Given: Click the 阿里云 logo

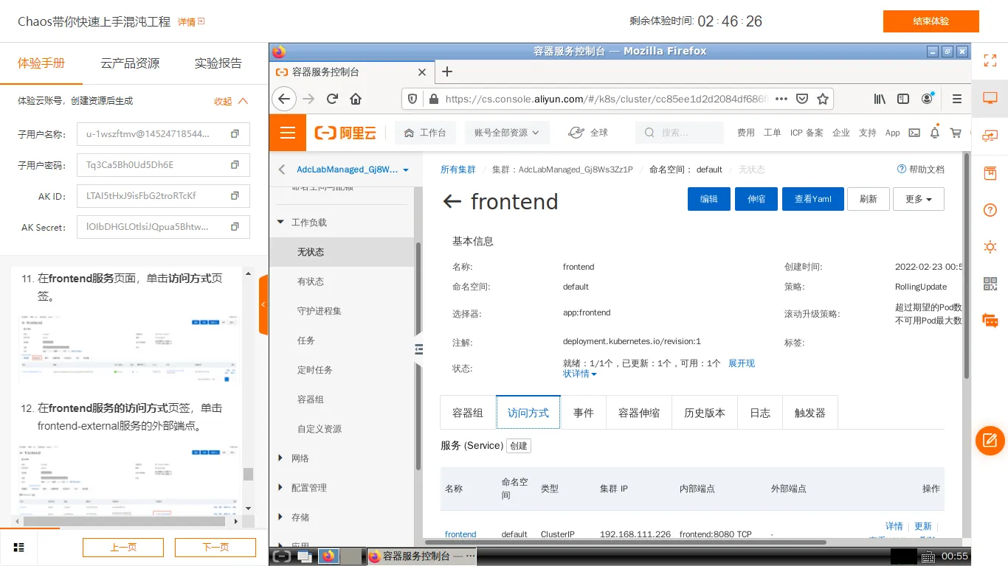Looking at the screenshot, I should [345, 133].
